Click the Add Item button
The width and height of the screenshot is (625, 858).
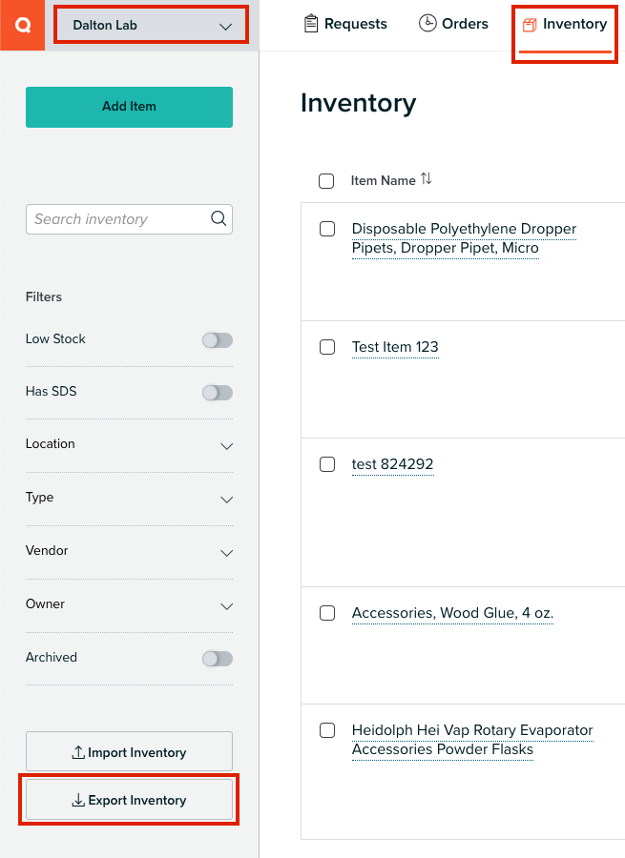[x=129, y=107]
